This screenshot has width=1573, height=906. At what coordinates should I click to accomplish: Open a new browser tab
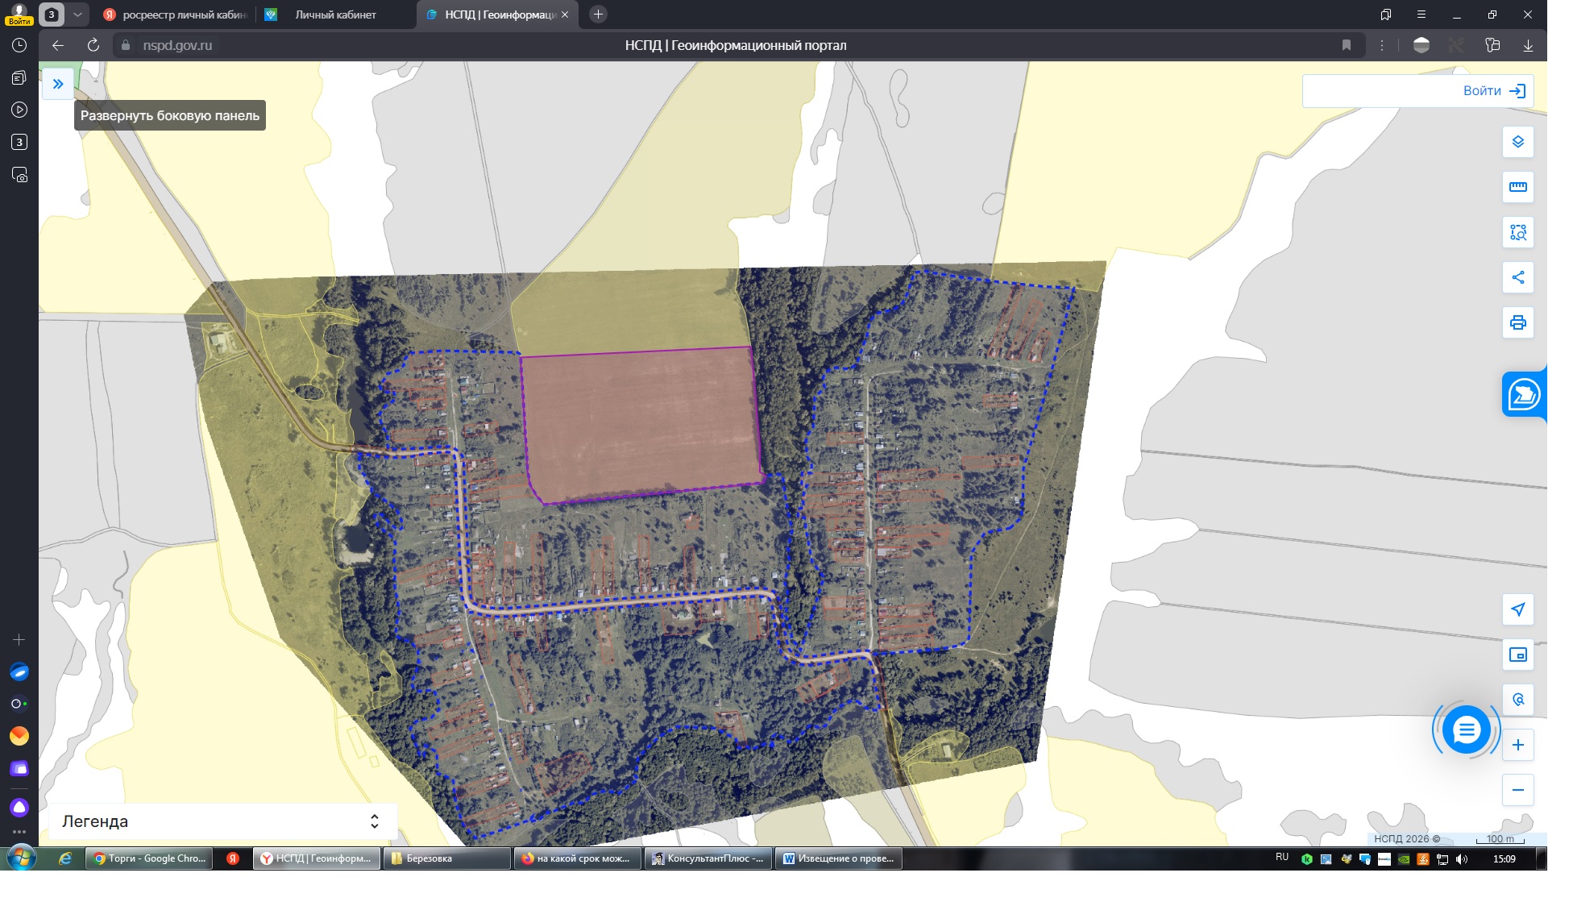[x=598, y=15]
